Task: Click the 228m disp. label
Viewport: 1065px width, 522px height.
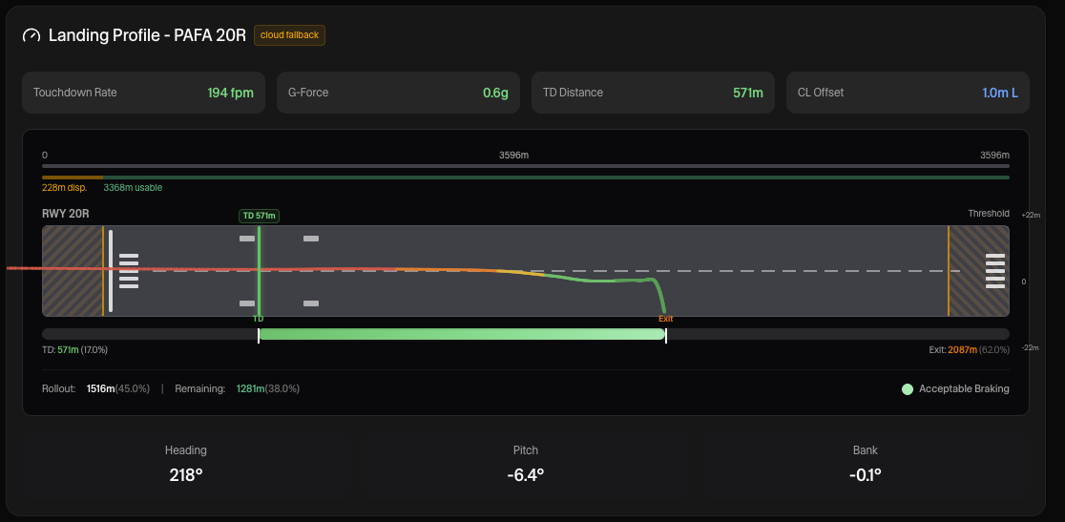Action: tap(65, 187)
